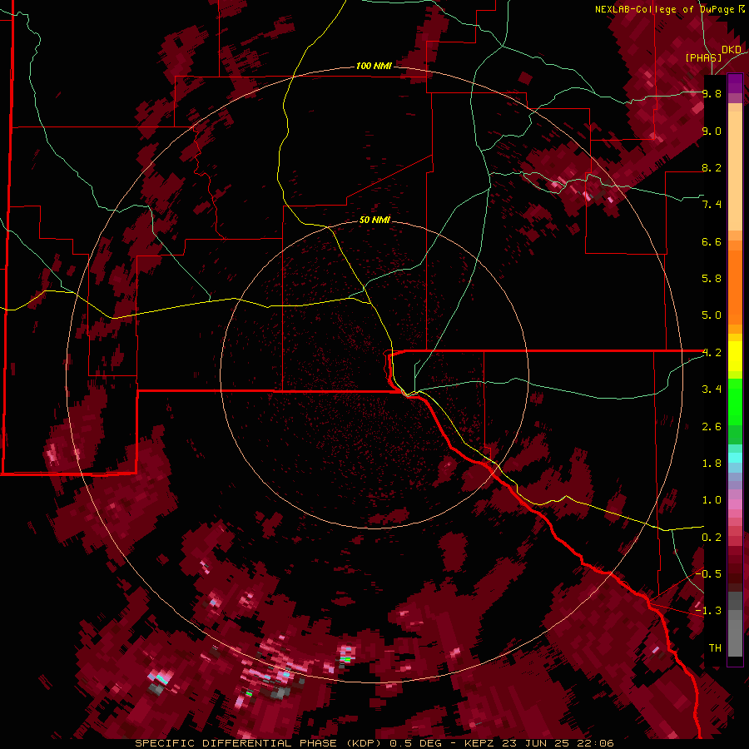Pick the purple segment atop the color bar
Viewport: 749px width, 749px height.
point(735,83)
